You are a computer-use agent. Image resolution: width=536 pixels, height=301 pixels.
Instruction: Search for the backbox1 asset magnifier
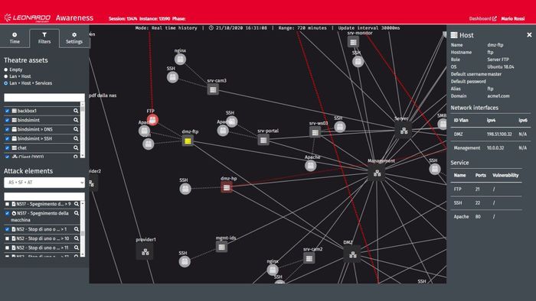point(76,111)
